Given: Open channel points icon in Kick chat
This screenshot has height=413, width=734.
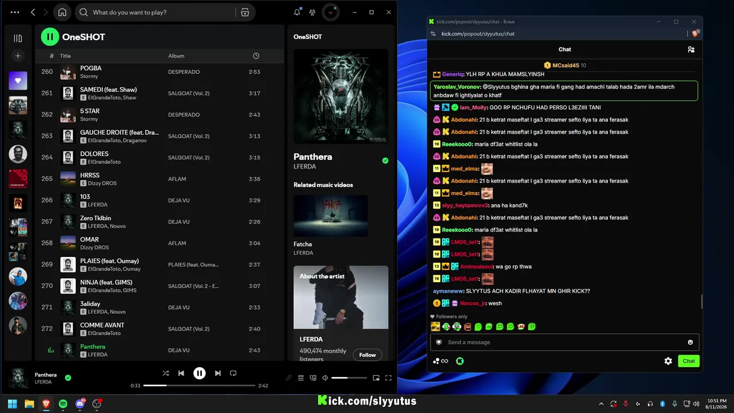Looking at the screenshot, I should click(x=441, y=361).
